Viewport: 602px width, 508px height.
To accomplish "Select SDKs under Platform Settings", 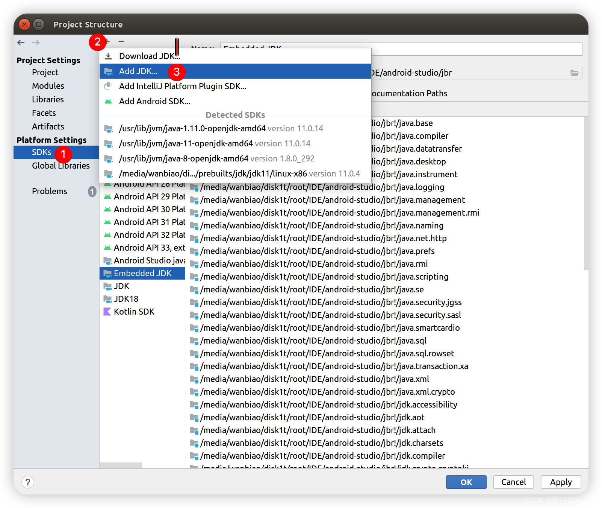I will (x=56, y=152).
